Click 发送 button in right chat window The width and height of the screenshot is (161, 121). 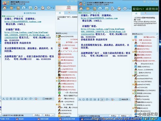124,116
